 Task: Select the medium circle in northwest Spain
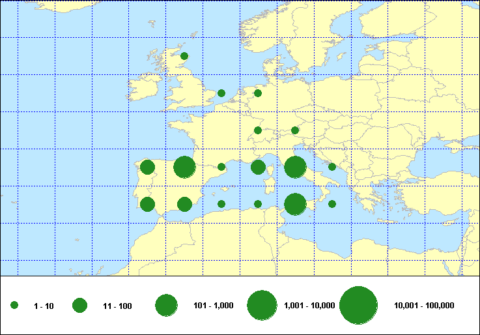[148, 167]
